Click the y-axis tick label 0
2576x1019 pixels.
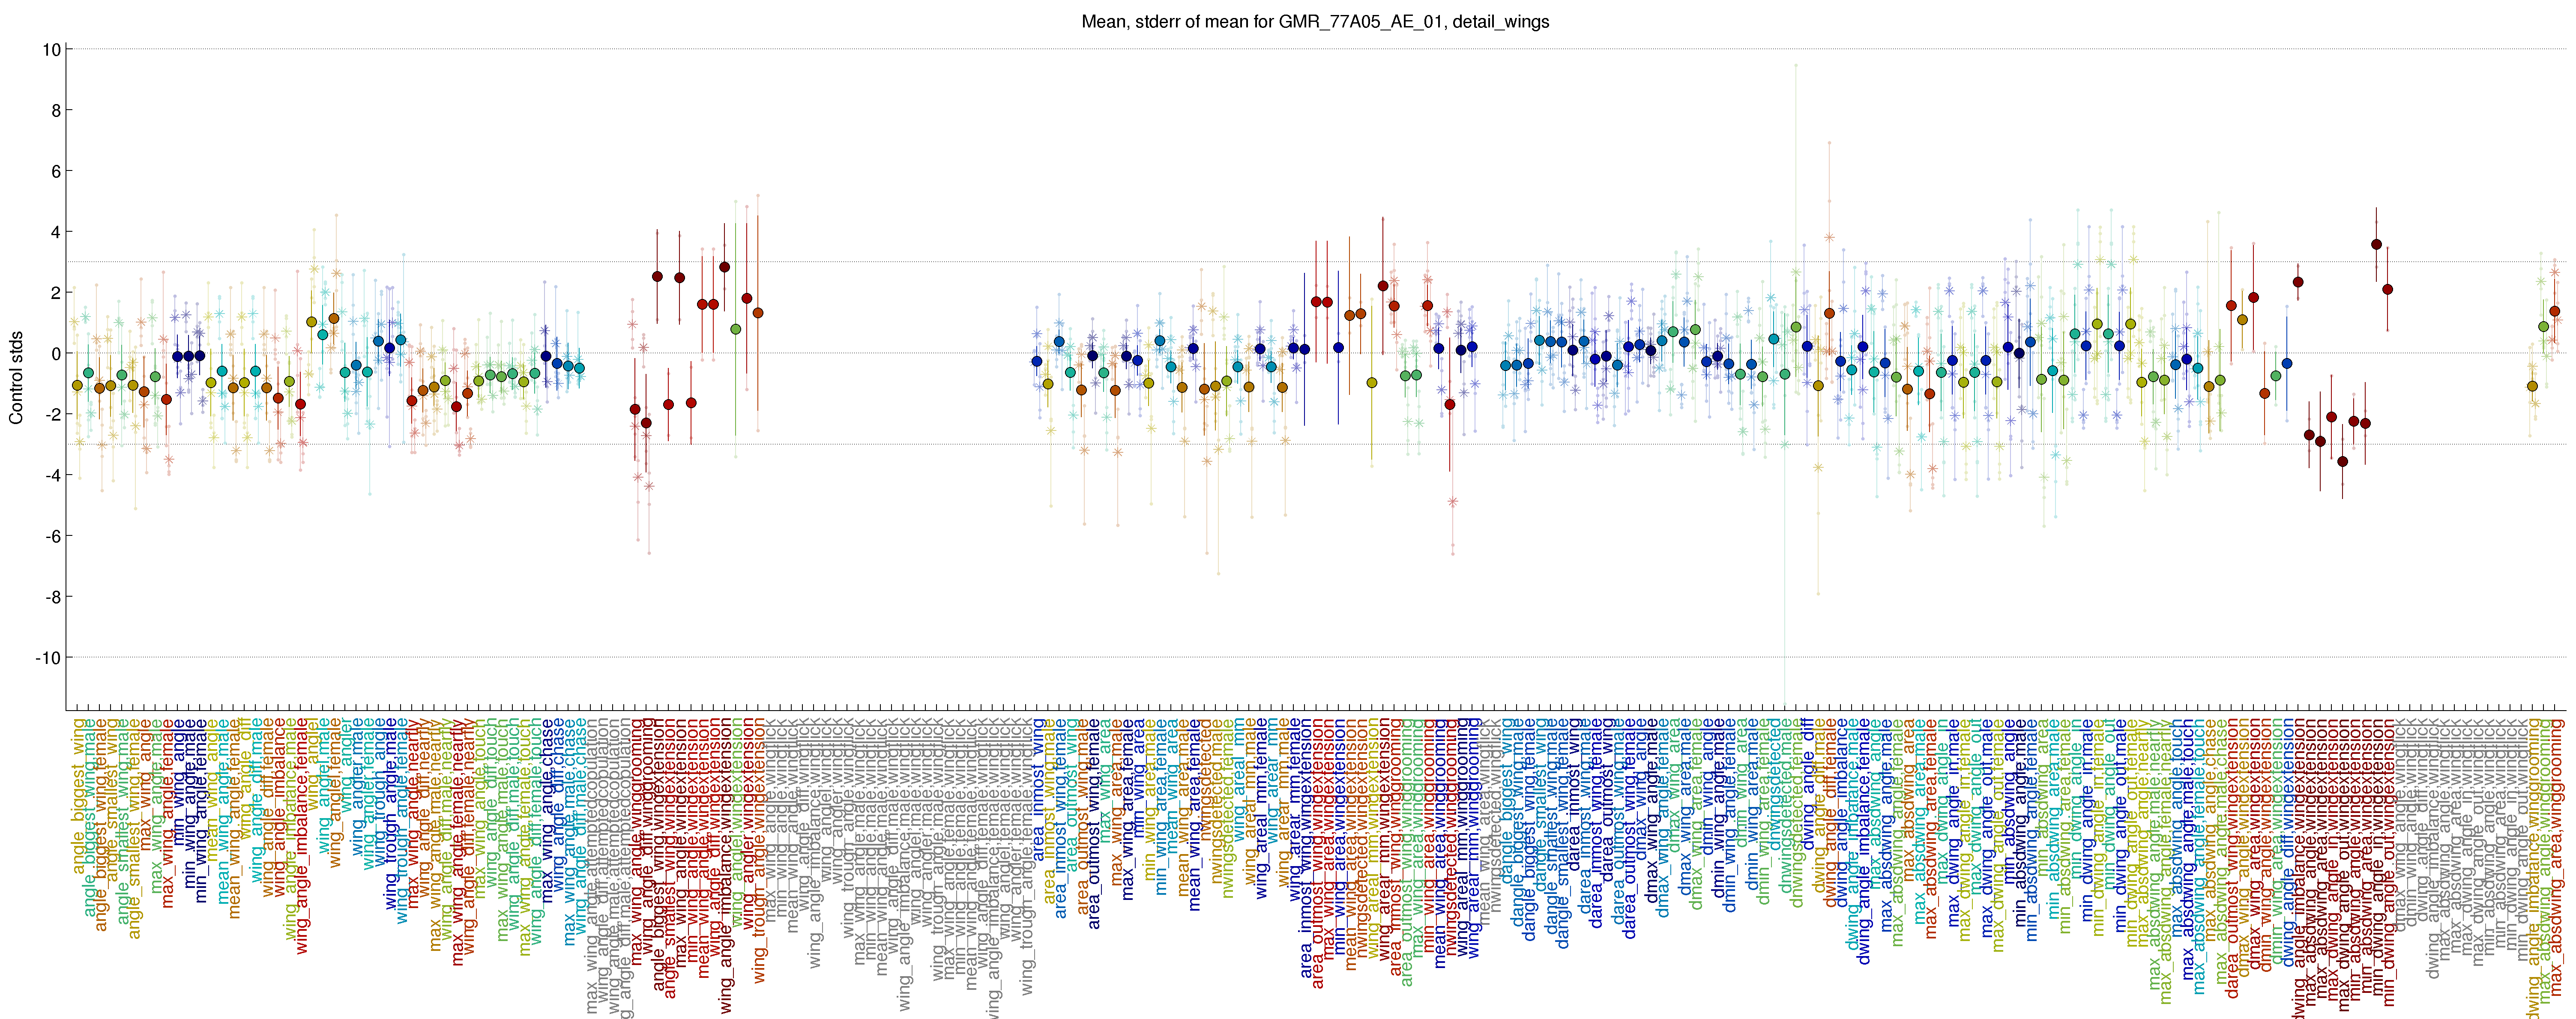point(56,354)
